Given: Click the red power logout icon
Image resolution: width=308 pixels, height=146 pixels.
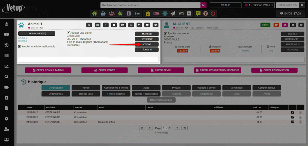Looking at the screenshot, I should (x=213, y=14).
